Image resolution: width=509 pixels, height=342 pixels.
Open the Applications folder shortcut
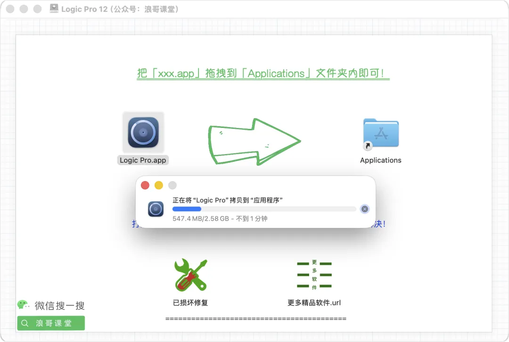pyautogui.click(x=381, y=134)
